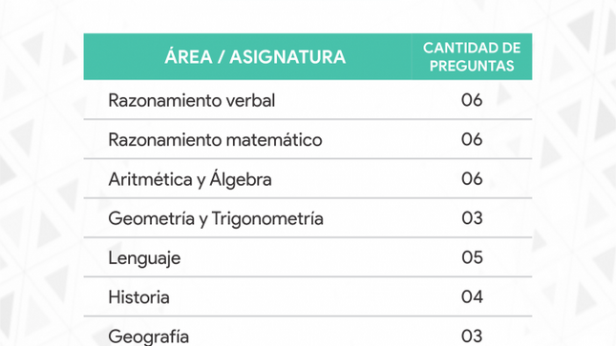This screenshot has height=346, width=616.
Task: Click the word ASIGNATURA in header
Action: (287, 57)
